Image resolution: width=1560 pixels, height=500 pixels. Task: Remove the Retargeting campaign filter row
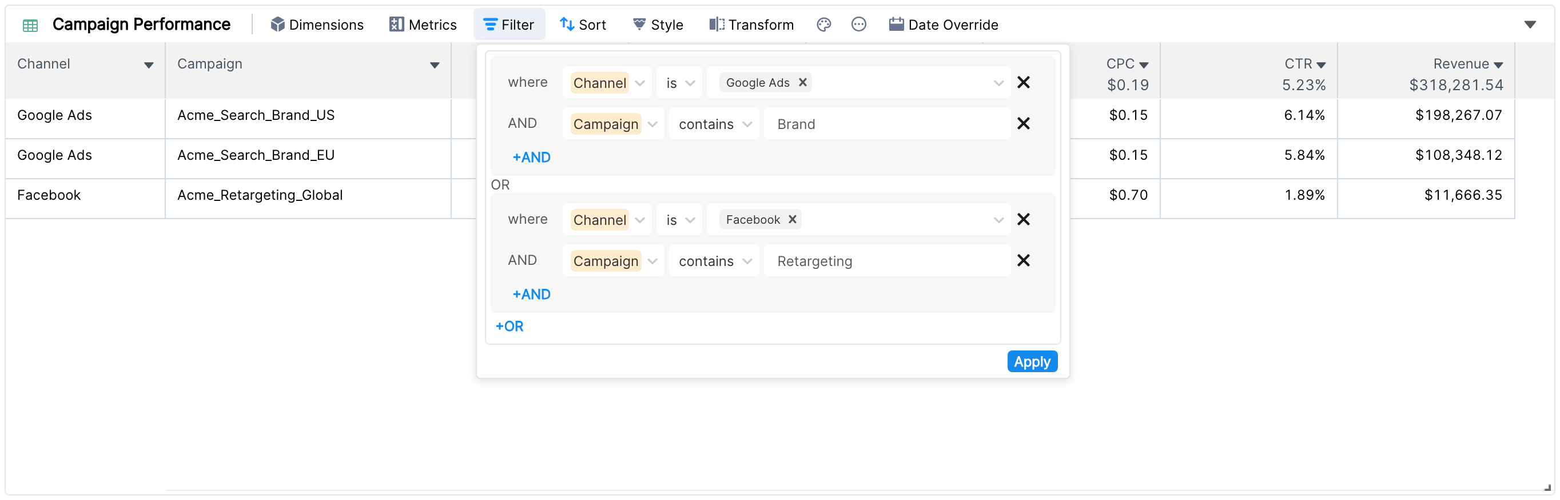pos(1024,261)
